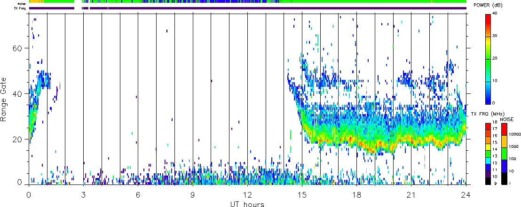Click the 10 label on the TX FRQ legend
Viewport: 521px width, 207px height.
tap(495, 176)
